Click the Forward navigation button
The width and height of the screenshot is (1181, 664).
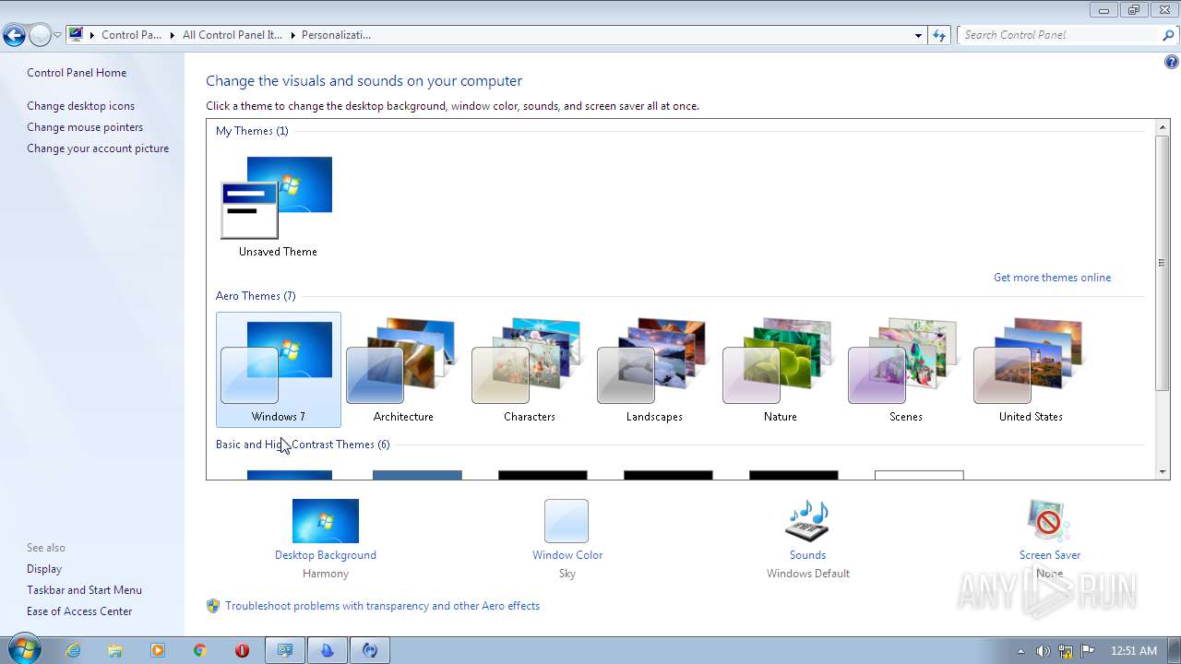pos(40,35)
